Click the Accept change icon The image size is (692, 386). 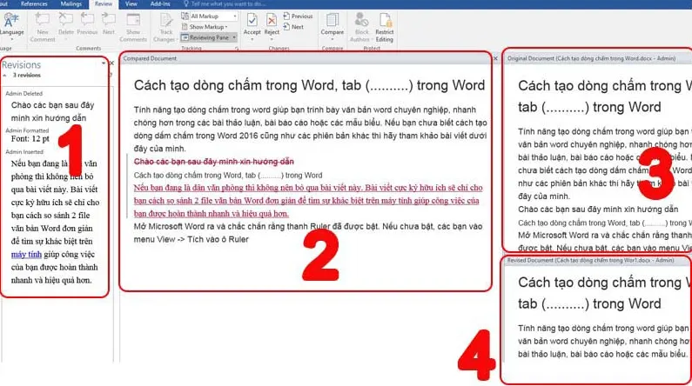252,20
